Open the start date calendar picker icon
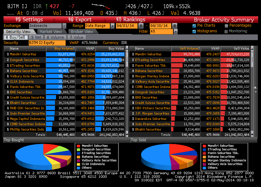 [141, 26]
